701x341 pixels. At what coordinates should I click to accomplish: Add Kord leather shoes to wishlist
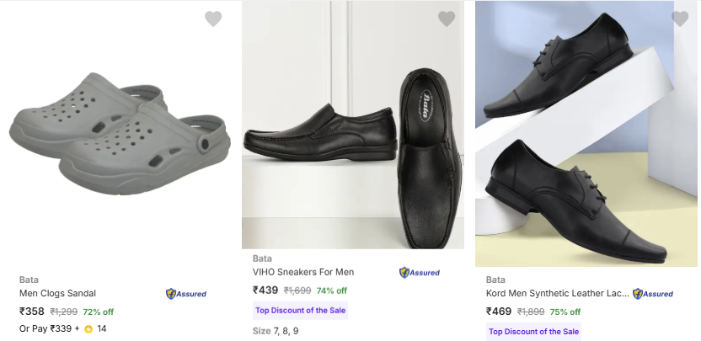(680, 19)
